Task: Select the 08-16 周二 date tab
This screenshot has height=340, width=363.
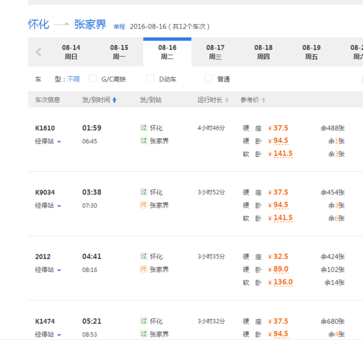Action: (x=168, y=52)
